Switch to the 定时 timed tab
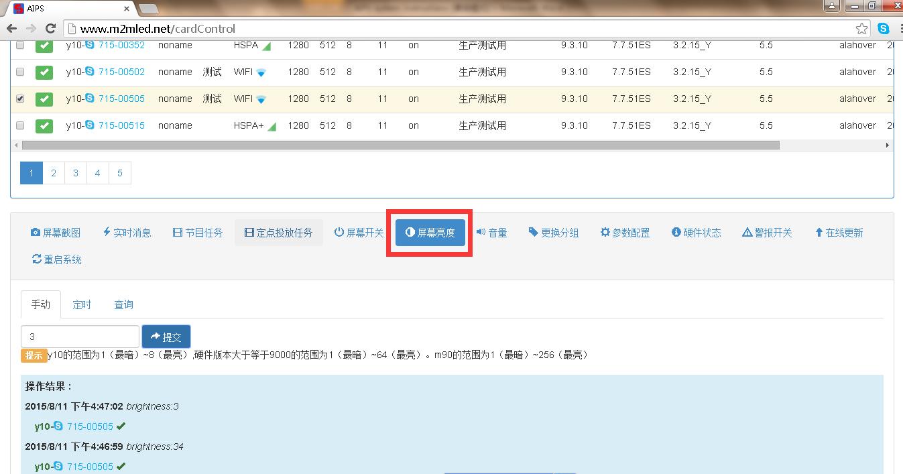The width and height of the screenshot is (903, 474). (x=82, y=304)
